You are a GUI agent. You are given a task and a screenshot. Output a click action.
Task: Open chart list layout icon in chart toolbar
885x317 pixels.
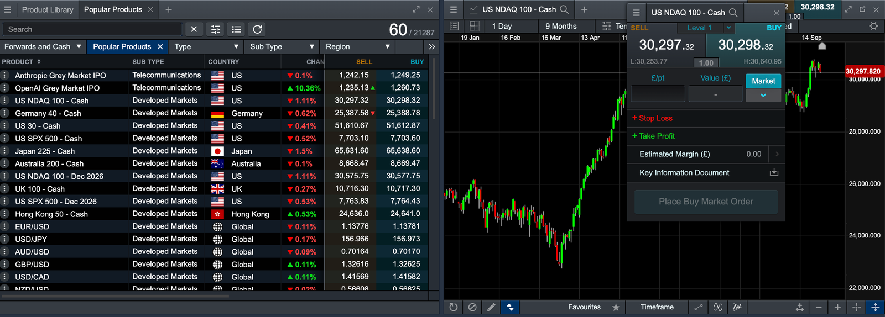point(454,26)
